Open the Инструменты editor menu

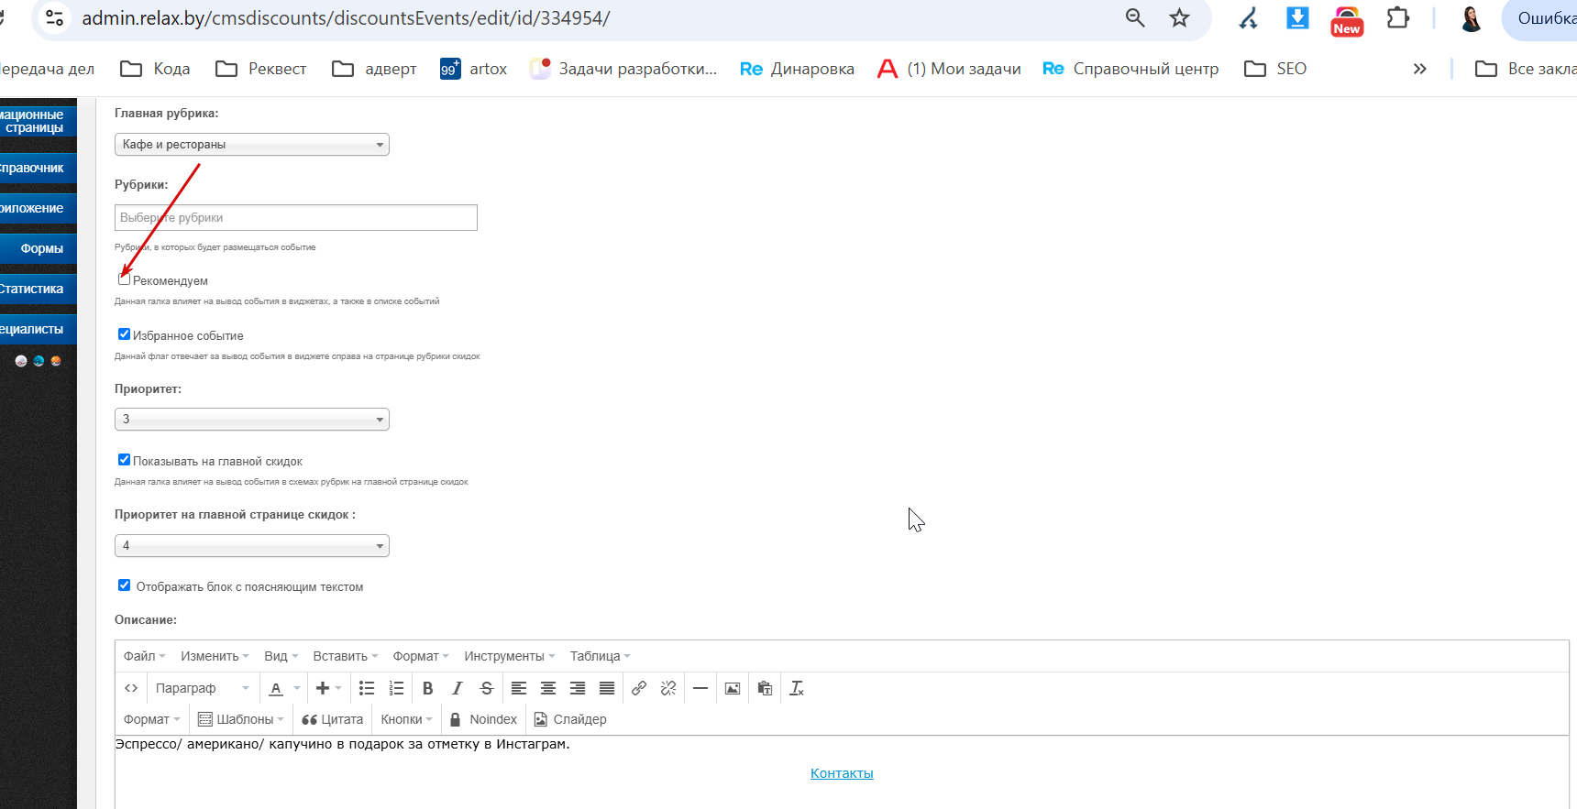[509, 656]
